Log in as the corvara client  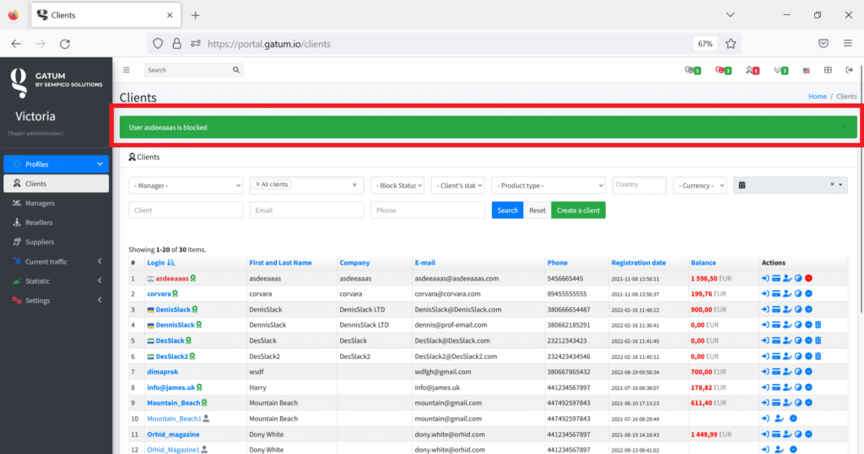click(x=765, y=294)
